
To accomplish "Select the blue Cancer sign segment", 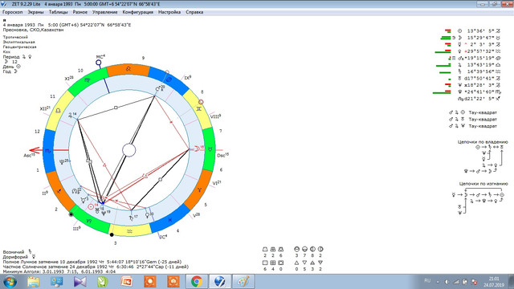I will (169, 80).
